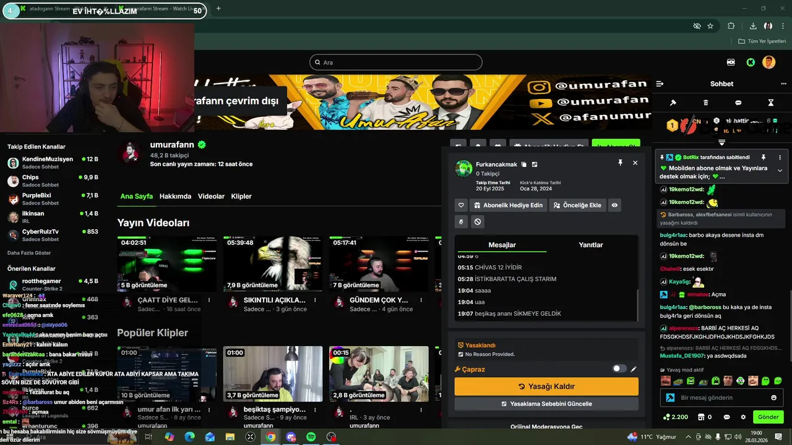The image size is (792, 445).
Task: Open options for SIKINTILI AÇIKLA video
Action: tap(315, 300)
